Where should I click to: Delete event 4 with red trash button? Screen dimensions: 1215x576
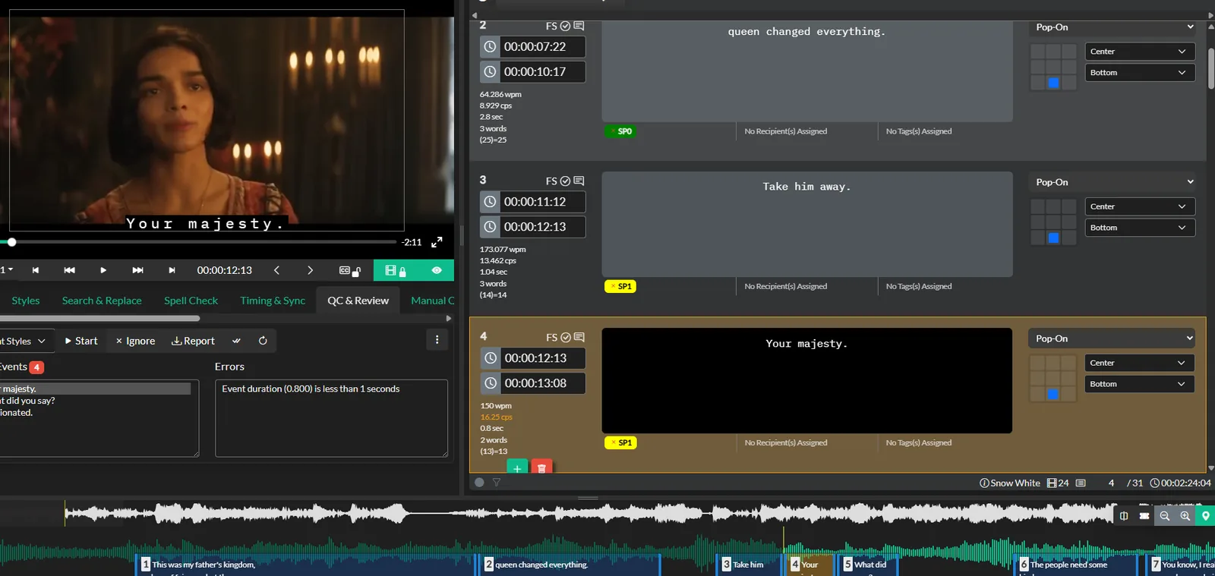pos(541,468)
